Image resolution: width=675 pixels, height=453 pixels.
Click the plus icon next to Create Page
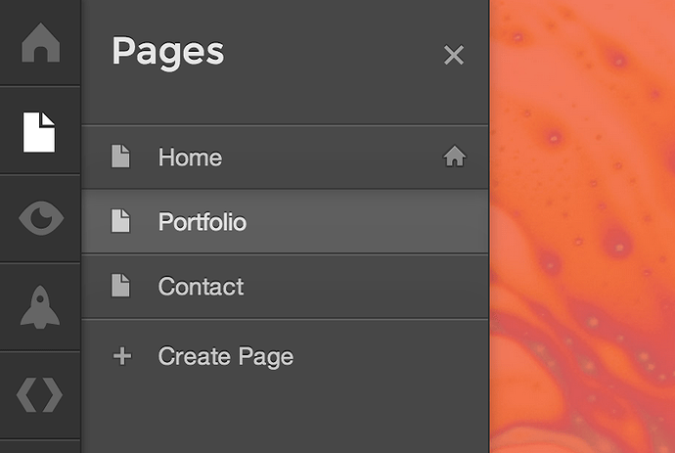point(121,356)
